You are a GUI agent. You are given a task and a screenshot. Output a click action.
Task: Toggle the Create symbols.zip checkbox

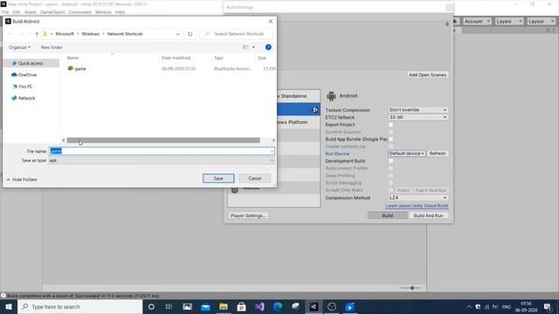click(390, 147)
